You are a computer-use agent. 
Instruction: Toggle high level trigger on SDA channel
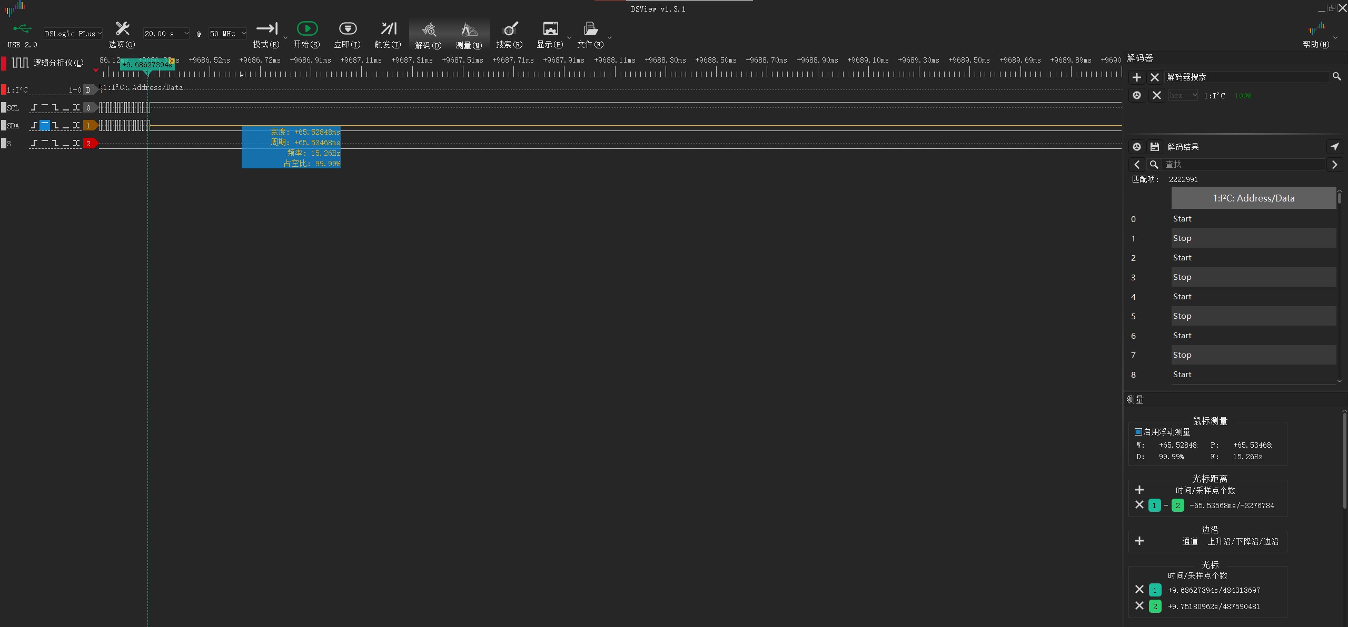[x=45, y=125]
